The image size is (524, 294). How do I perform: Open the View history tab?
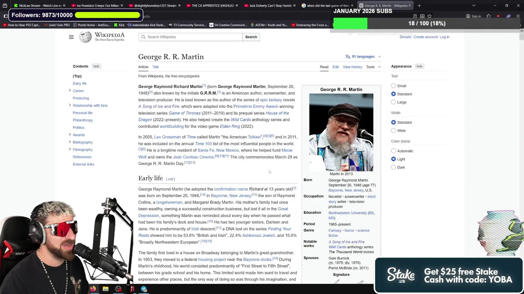point(352,67)
